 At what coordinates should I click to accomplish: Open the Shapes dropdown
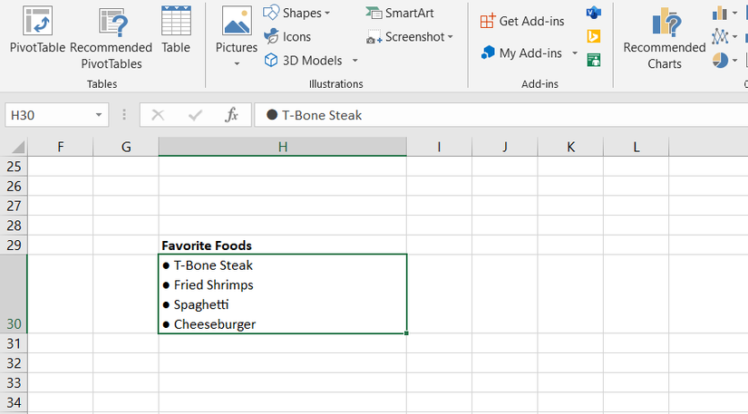296,13
